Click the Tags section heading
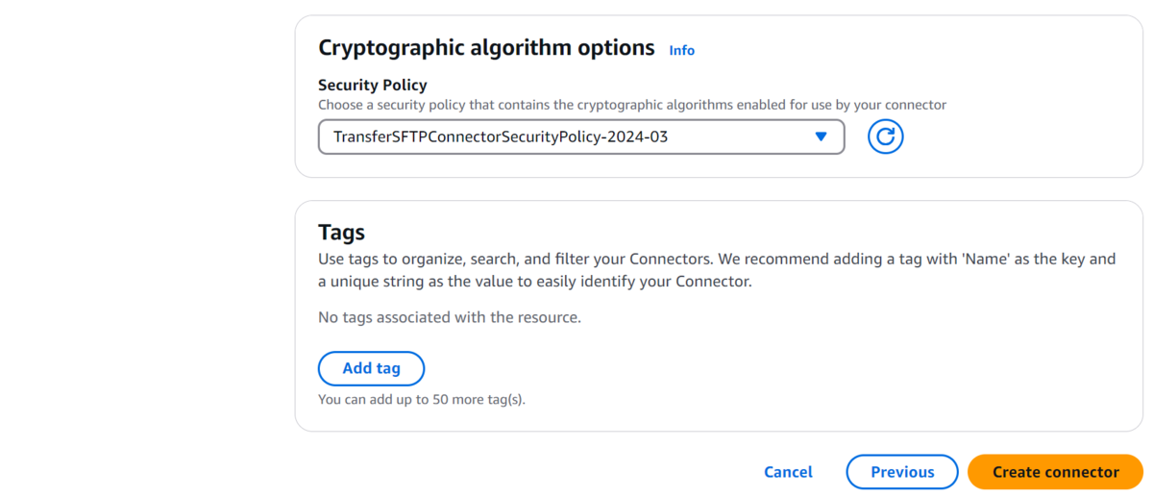 pyautogui.click(x=341, y=232)
